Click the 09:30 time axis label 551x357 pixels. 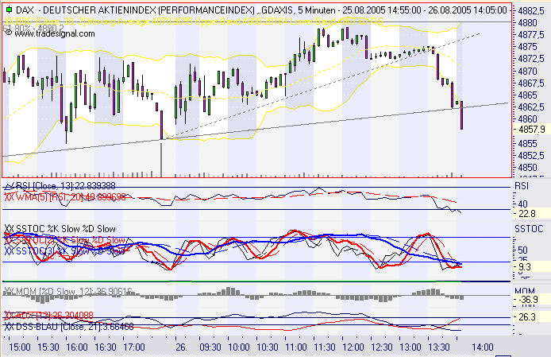(x=210, y=347)
